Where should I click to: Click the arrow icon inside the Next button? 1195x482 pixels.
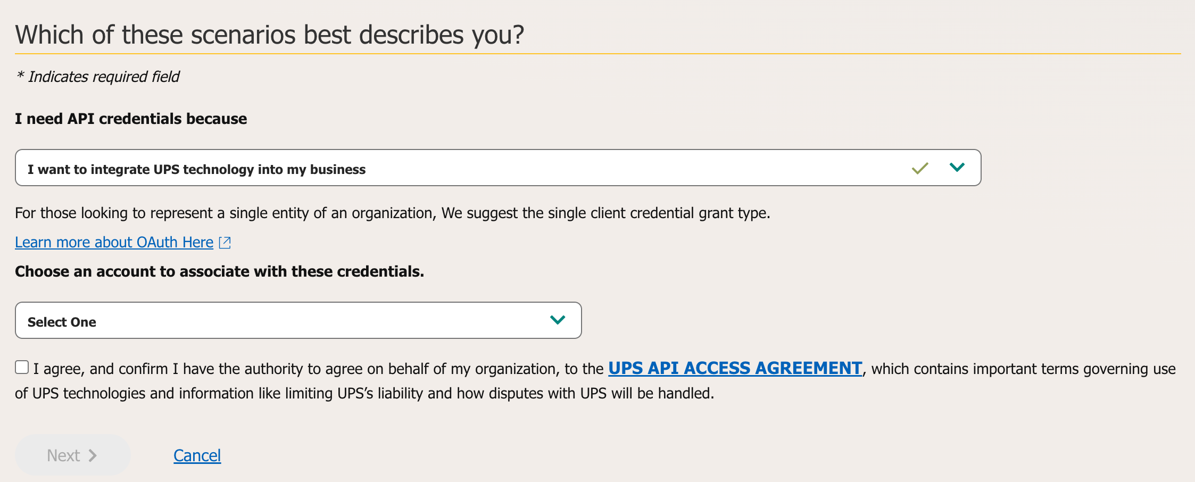pyautogui.click(x=93, y=456)
